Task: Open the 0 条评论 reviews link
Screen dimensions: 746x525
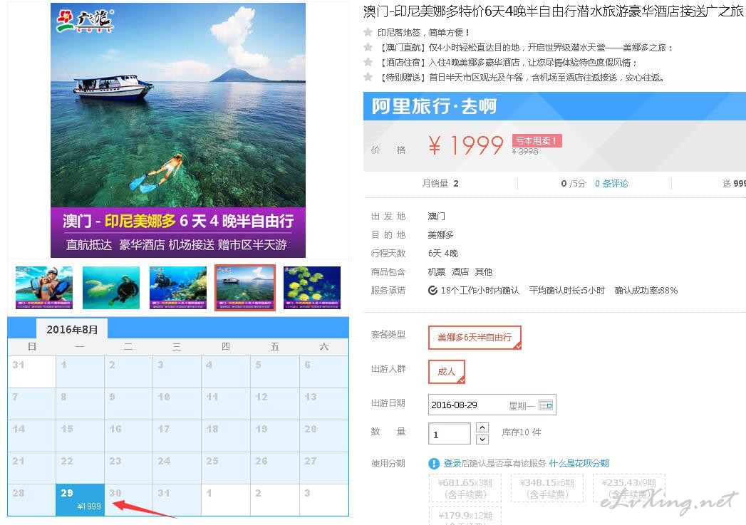Action: tap(611, 184)
